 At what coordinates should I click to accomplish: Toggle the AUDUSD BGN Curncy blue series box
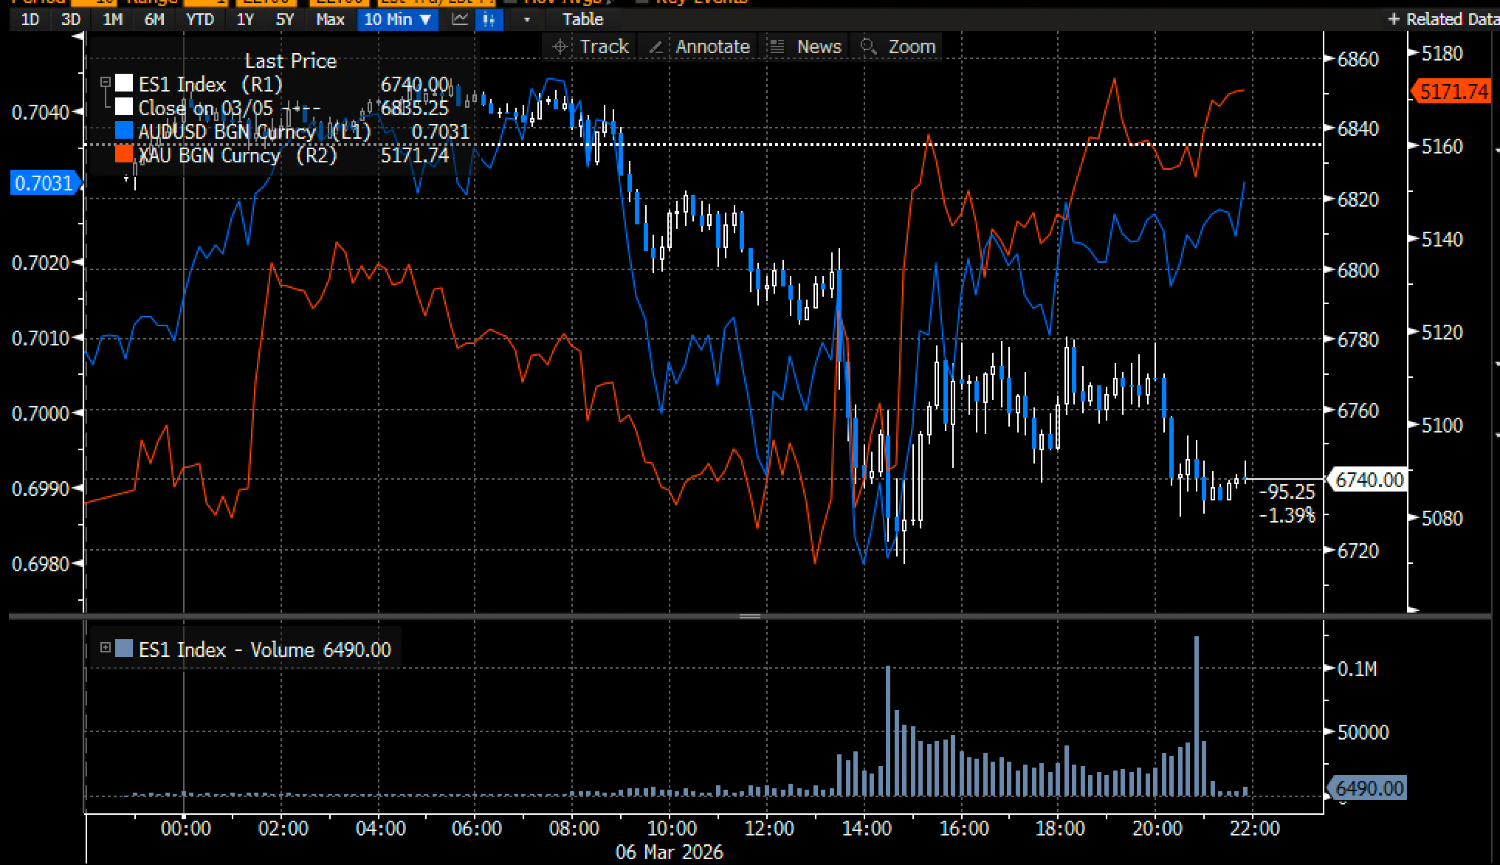click(x=124, y=131)
